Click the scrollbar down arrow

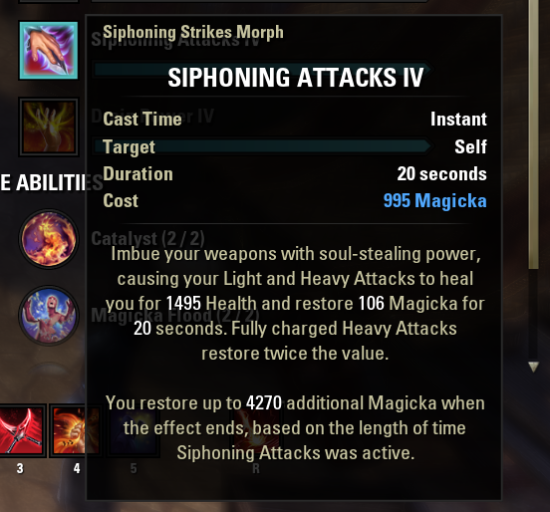click(x=533, y=367)
